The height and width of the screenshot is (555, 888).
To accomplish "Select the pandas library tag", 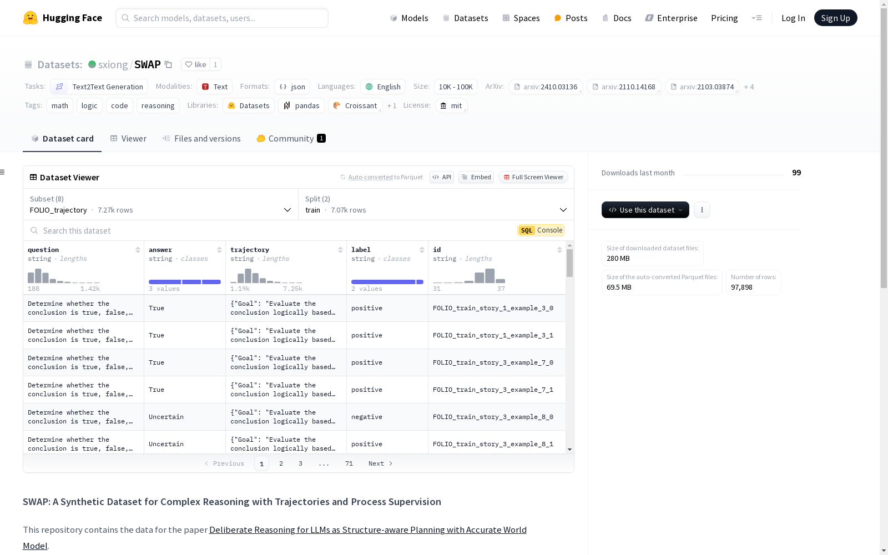I will tap(301, 105).
